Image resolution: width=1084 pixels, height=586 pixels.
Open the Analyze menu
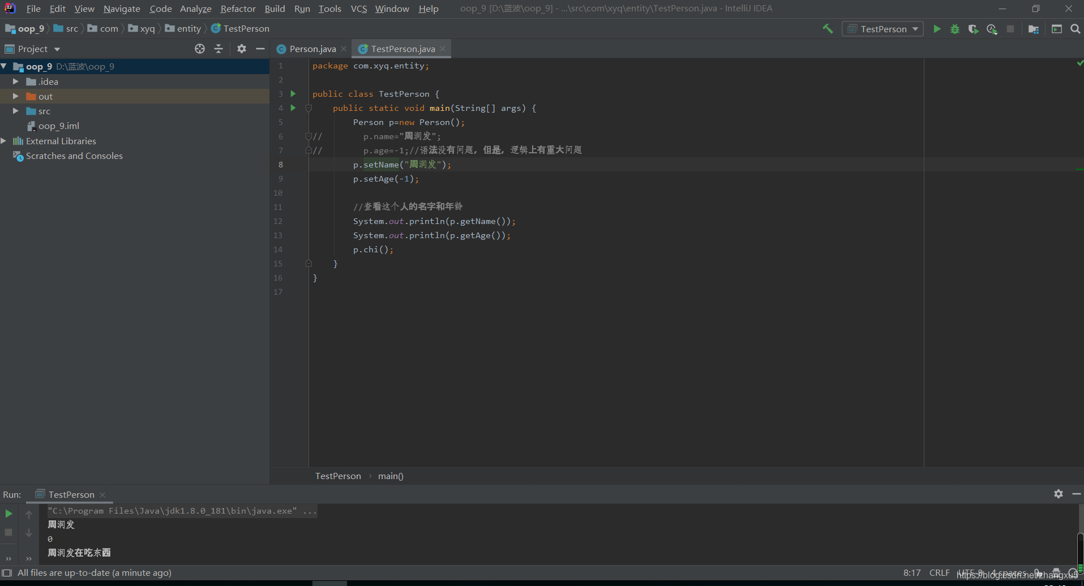[x=195, y=8]
